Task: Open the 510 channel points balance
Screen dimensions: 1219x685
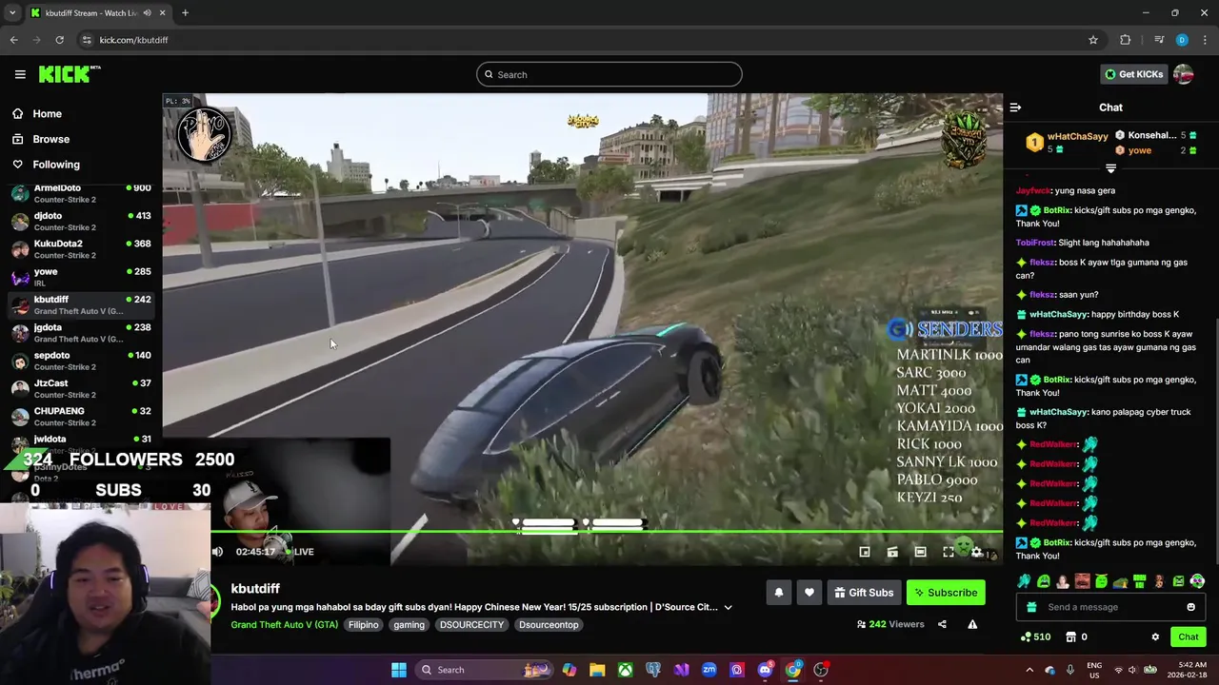Action: pos(1035,637)
